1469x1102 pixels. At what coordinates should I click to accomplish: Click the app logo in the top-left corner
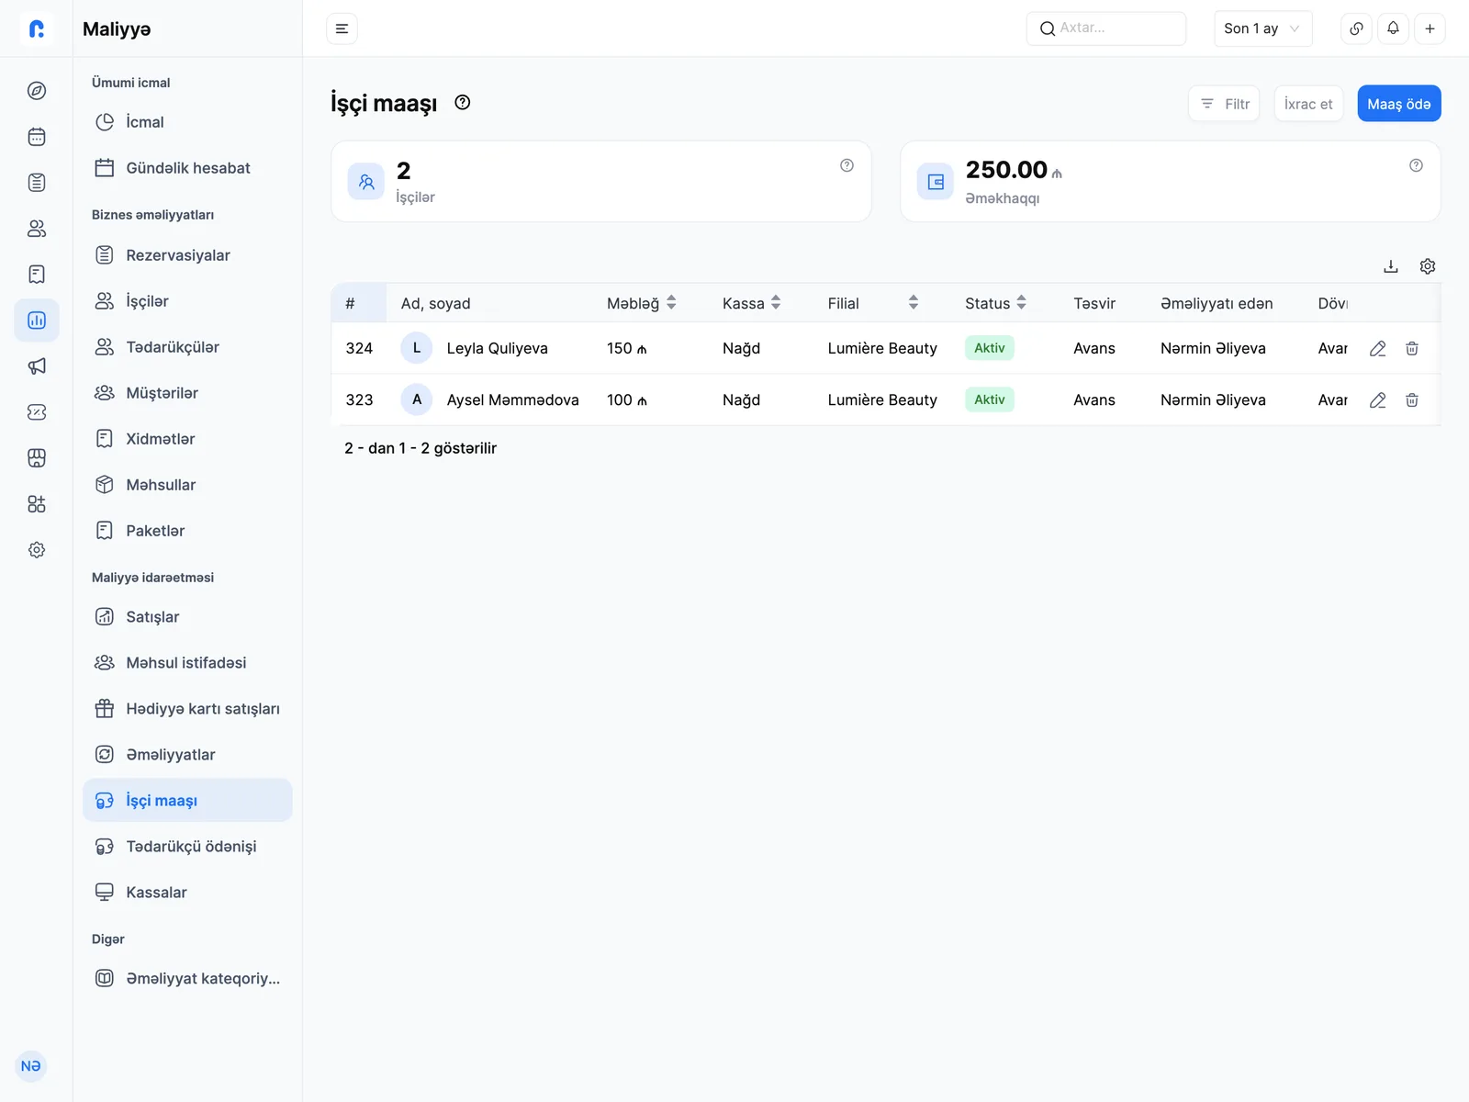(x=37, y=28)
